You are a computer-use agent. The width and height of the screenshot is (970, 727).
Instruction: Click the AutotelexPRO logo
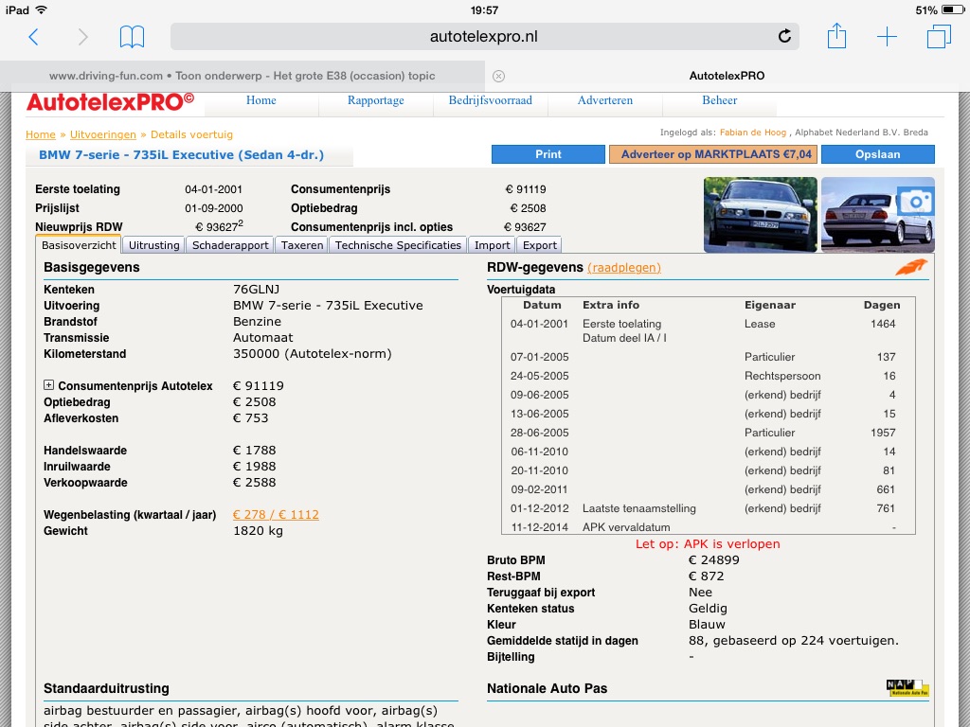coord(110,102)
